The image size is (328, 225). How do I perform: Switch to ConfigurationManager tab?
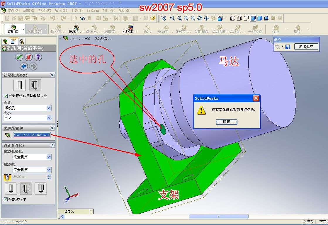(22, 41)
